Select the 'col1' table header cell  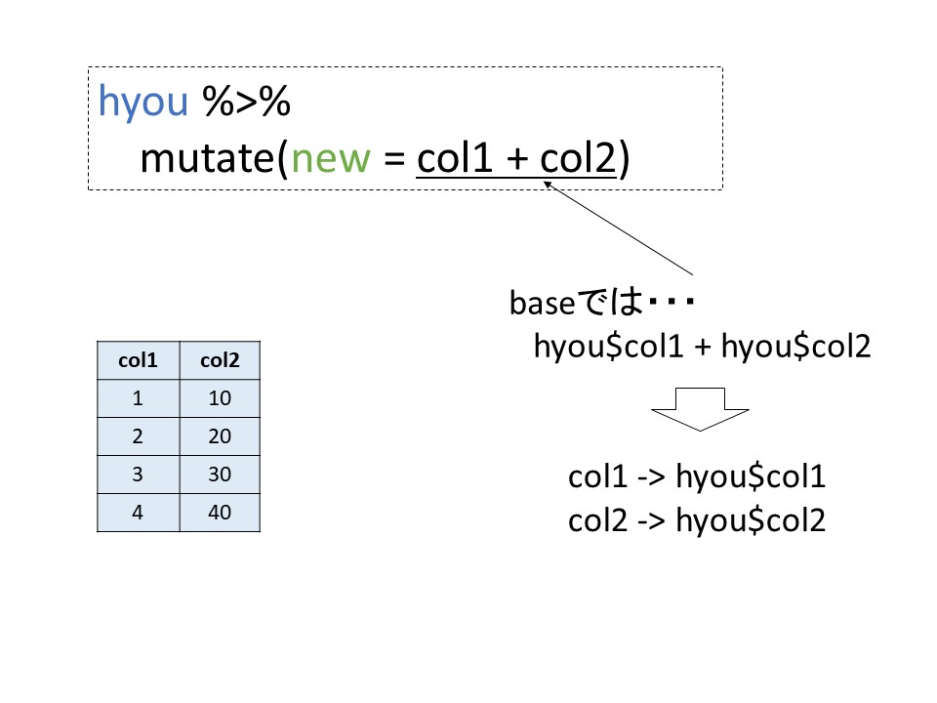point(139,360)
